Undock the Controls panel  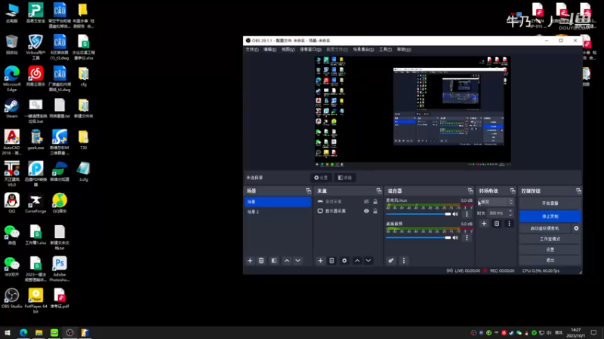tap(578, 191)
